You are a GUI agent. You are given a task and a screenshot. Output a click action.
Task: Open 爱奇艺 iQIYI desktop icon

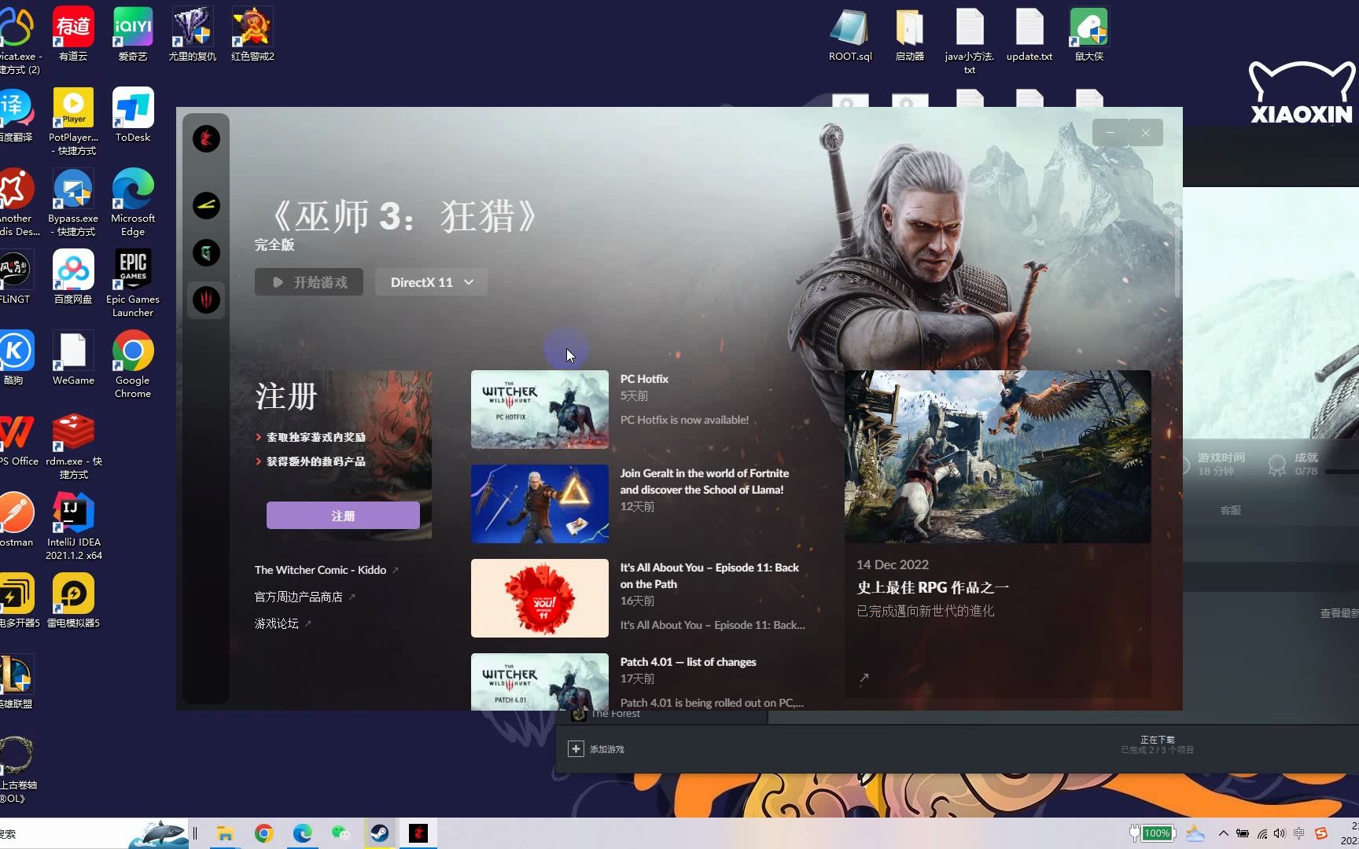[x=133, y=33]
